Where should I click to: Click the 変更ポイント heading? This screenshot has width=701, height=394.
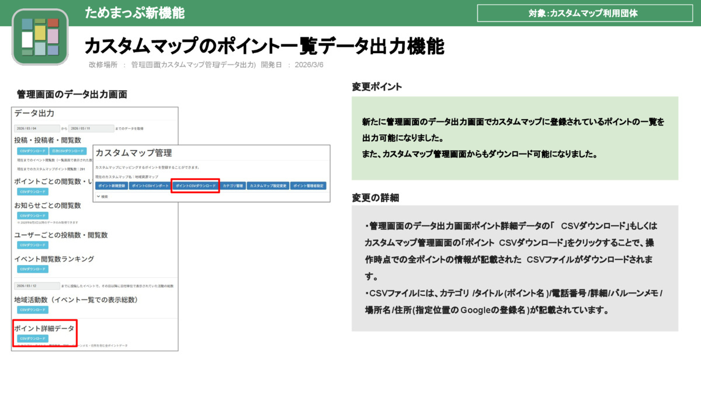click(x=377, y=86)
